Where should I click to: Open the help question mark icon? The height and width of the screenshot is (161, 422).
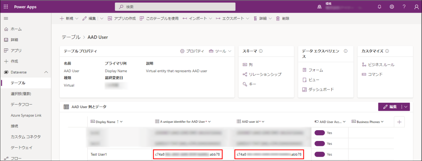pyautogui.click(x=404, y=7)
